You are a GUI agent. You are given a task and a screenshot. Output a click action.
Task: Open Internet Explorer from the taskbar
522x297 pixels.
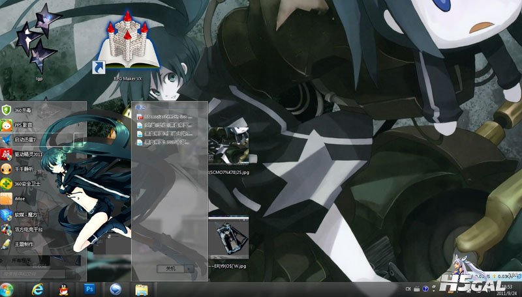pyautogui.click(x=38, y=290)
